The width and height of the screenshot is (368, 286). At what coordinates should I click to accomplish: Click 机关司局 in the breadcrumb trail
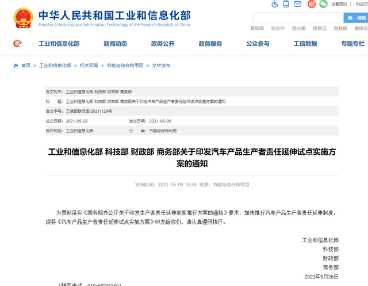89,66
